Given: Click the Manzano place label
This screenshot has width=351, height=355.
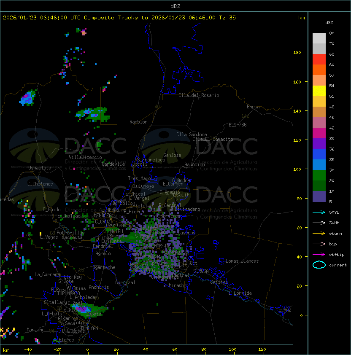Looking at the screenshot, I should click(x=35, y=330).
